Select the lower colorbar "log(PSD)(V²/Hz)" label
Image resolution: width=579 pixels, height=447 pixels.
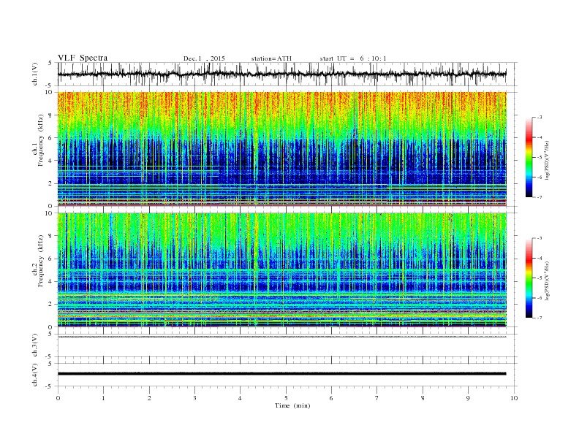[x=547, y=280]
